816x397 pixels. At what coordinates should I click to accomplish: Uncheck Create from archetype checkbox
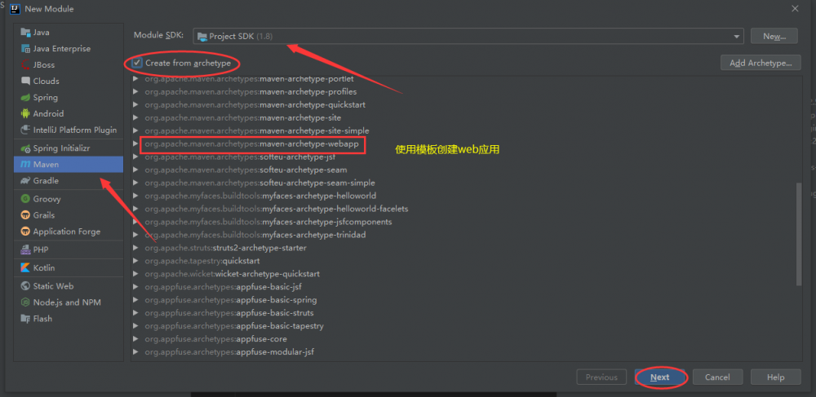pyautogui.click(x=137, y=63)
